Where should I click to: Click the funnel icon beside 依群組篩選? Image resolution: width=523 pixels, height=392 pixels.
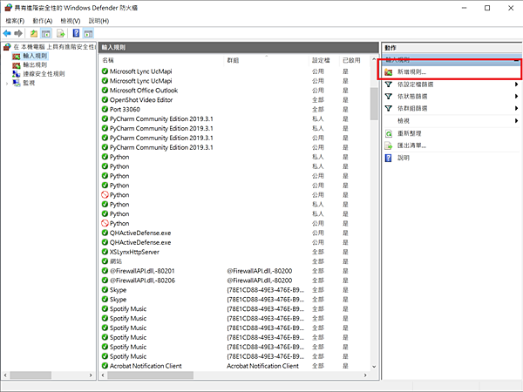pos(388,108)
